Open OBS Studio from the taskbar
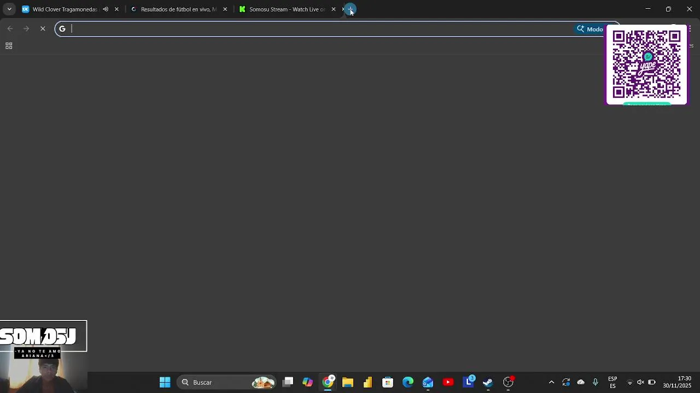The height and width of the screenshot is (393, 700). click(508, 382)
